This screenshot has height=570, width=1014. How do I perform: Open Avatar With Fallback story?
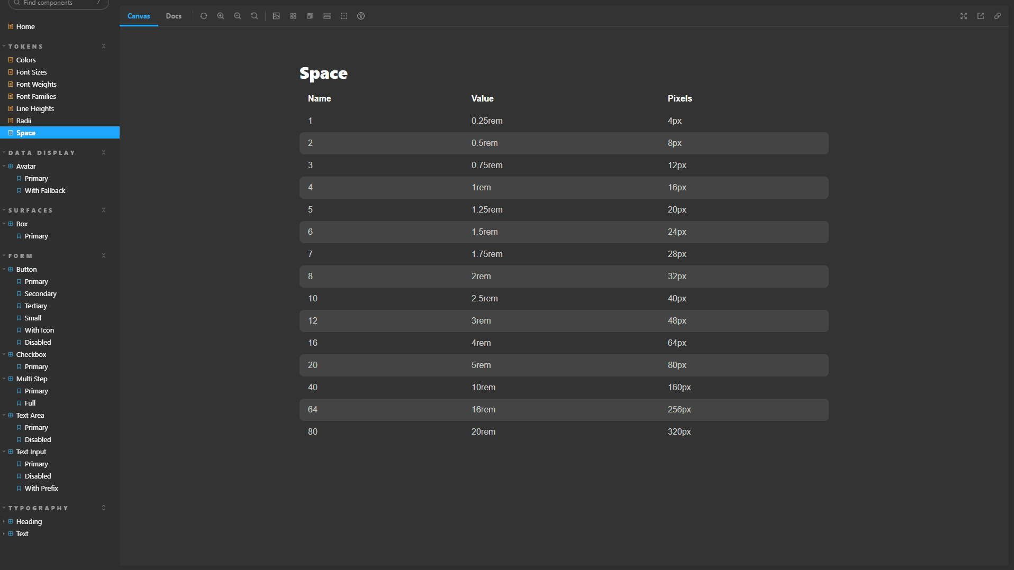[45, 190]
